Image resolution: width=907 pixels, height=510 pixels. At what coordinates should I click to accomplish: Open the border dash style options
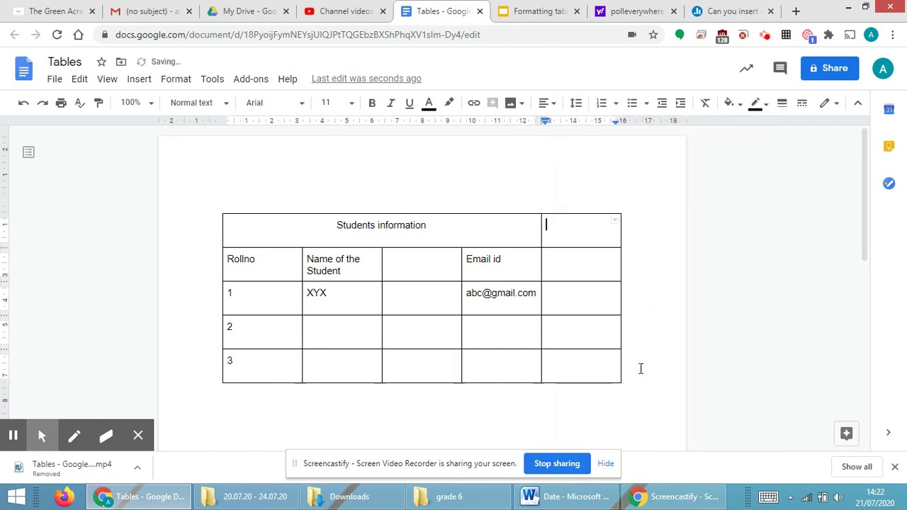tap(802, 103)
